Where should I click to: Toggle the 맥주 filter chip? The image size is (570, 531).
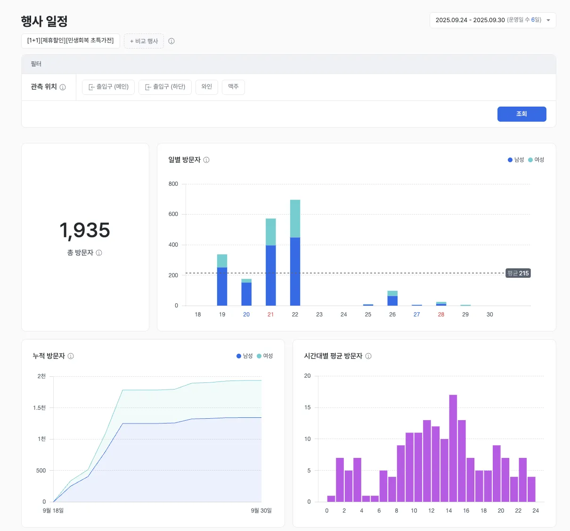[233, 87]
